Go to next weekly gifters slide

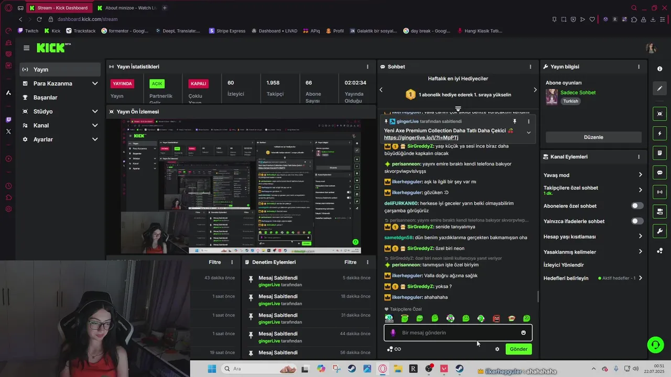[x=535, y=90]
